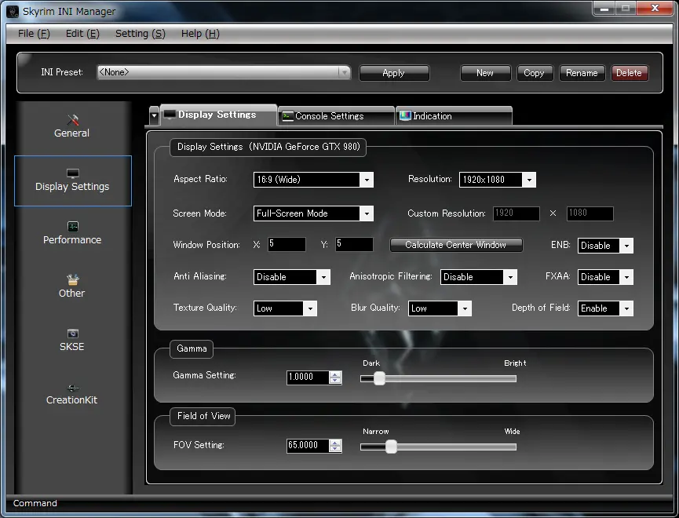
Task: Click the Dark label above Gamma slider
Action: point(371,363)
